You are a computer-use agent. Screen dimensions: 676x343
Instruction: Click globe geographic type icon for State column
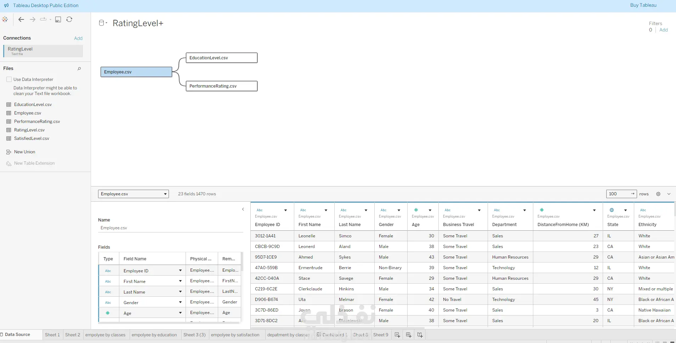click(612, 210)
